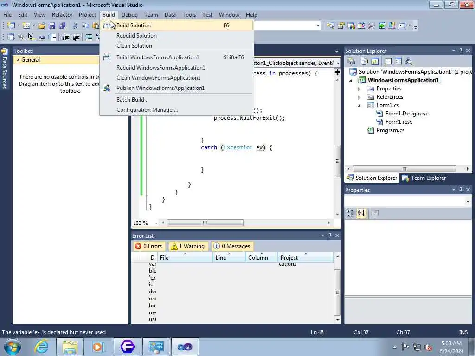475x356 pixels.
Task: Click the muted volume tray icon
Action: coord(428,347)
